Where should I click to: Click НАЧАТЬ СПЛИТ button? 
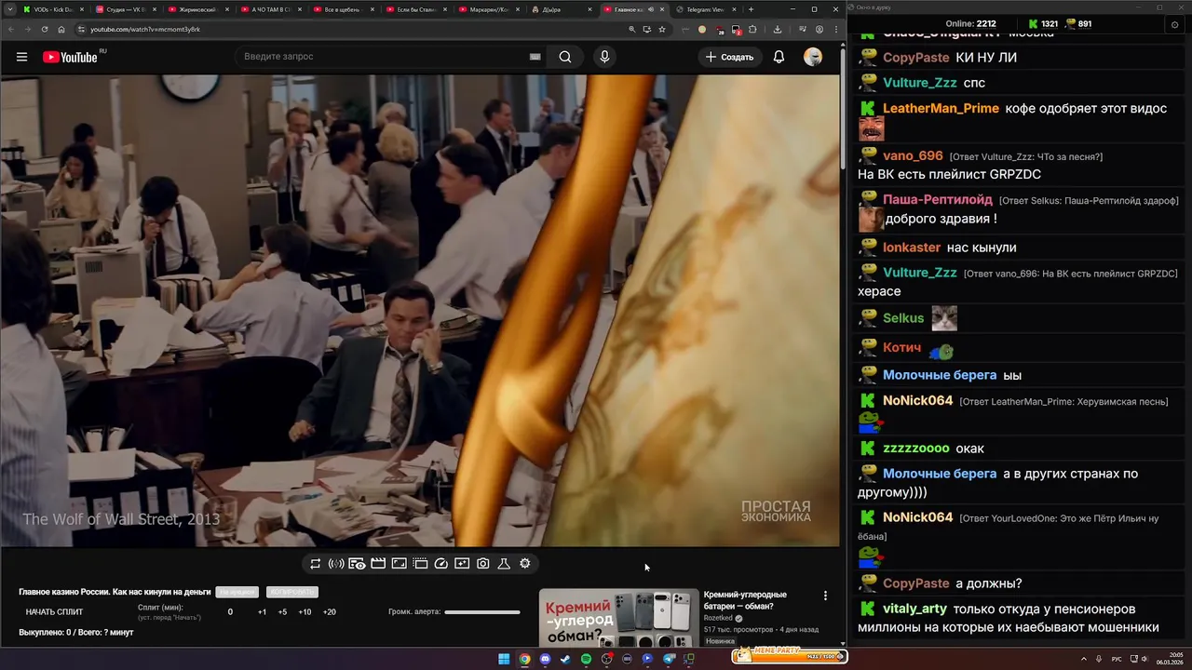tap(54, 611)
